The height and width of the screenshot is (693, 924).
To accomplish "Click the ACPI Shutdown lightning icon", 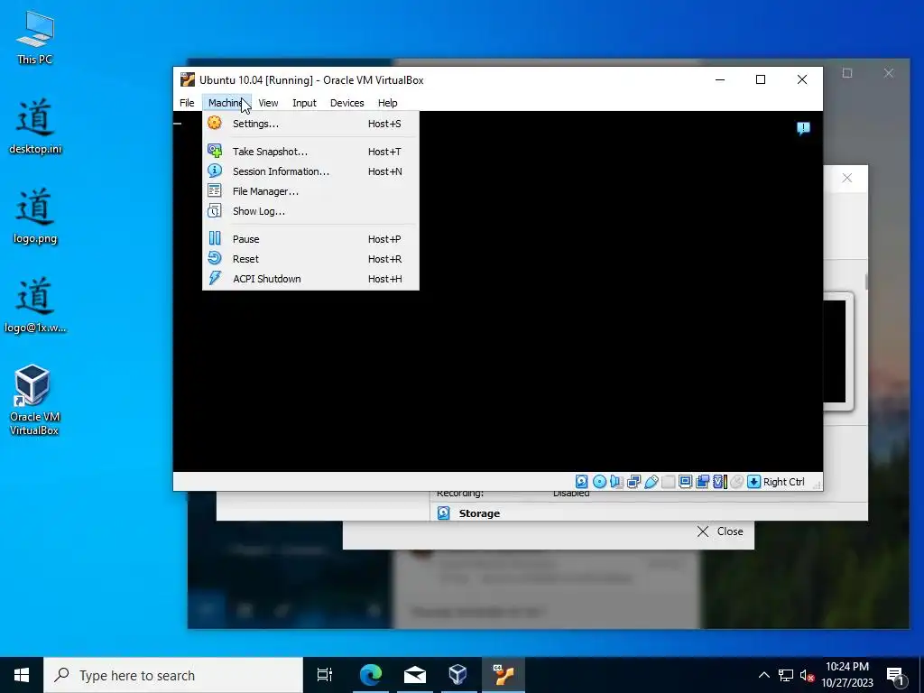I will (x=215, y=278).
